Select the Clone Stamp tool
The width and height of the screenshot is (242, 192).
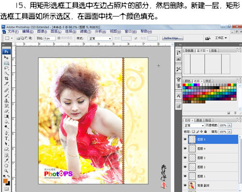click(x=6, y=101)
